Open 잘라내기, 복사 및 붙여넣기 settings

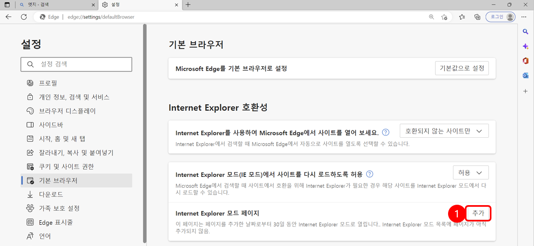point(77,152)
